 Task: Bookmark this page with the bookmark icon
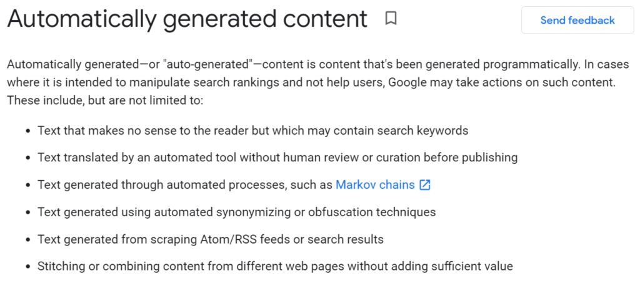[x=391, y=18]
